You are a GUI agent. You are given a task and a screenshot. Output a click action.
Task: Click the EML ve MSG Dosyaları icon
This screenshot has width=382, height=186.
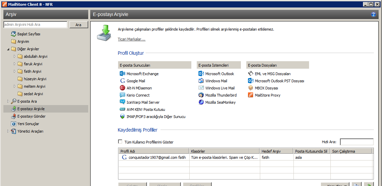pyautogui.click(x=250, y=74)
